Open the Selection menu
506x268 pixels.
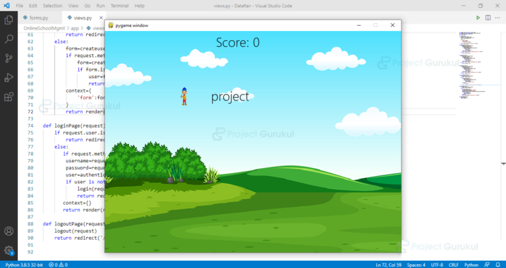53,6
